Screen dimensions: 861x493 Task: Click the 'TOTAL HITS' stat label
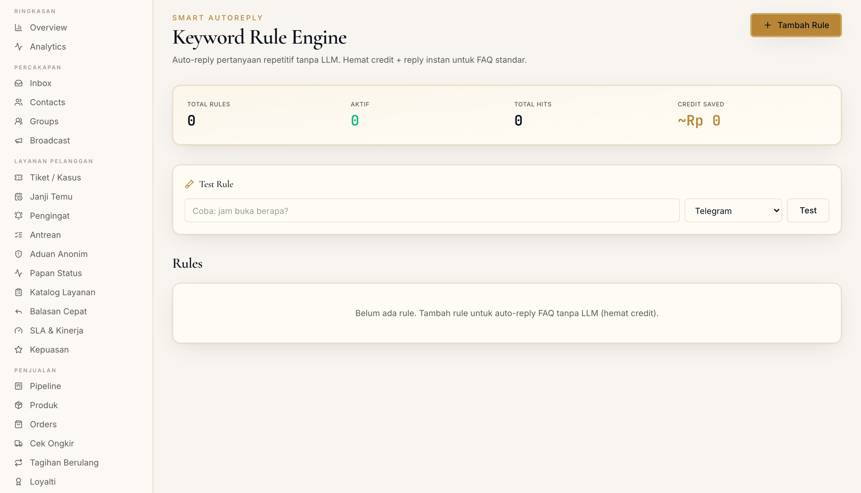[533, 104]
